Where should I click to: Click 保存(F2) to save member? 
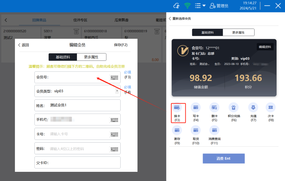click(121, 45)
